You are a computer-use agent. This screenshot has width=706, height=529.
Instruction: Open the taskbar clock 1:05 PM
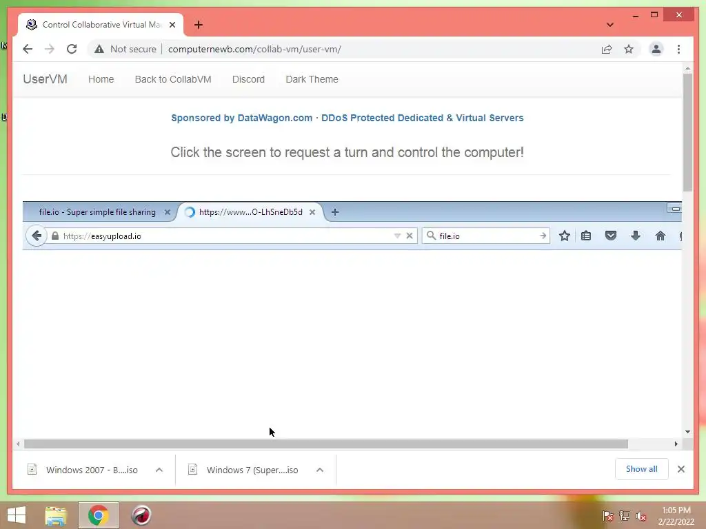(676, 516)
